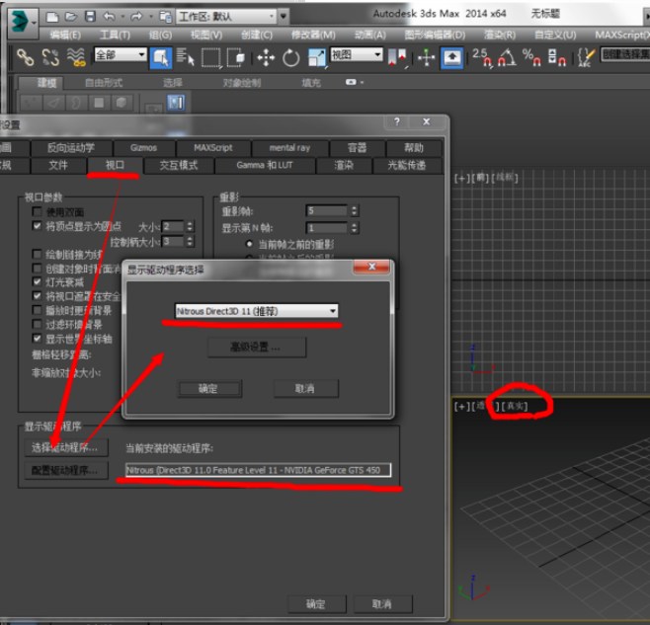Click the 配置驱动程序... button
This screenshot has width=650, height=625.
coord(66,470)
